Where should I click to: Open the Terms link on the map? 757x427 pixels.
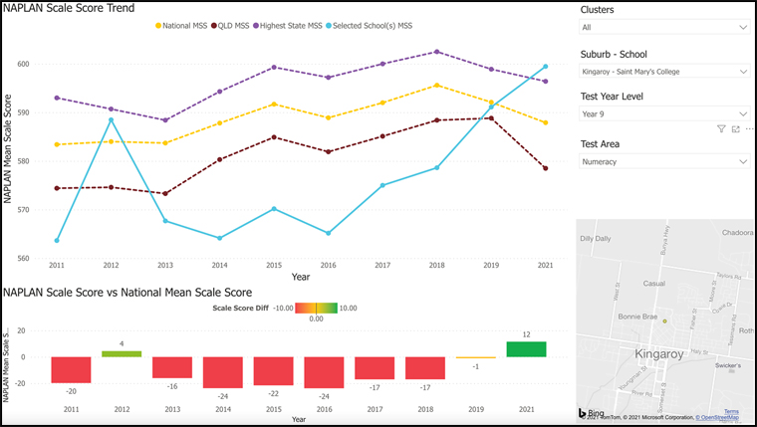[731, 410]
